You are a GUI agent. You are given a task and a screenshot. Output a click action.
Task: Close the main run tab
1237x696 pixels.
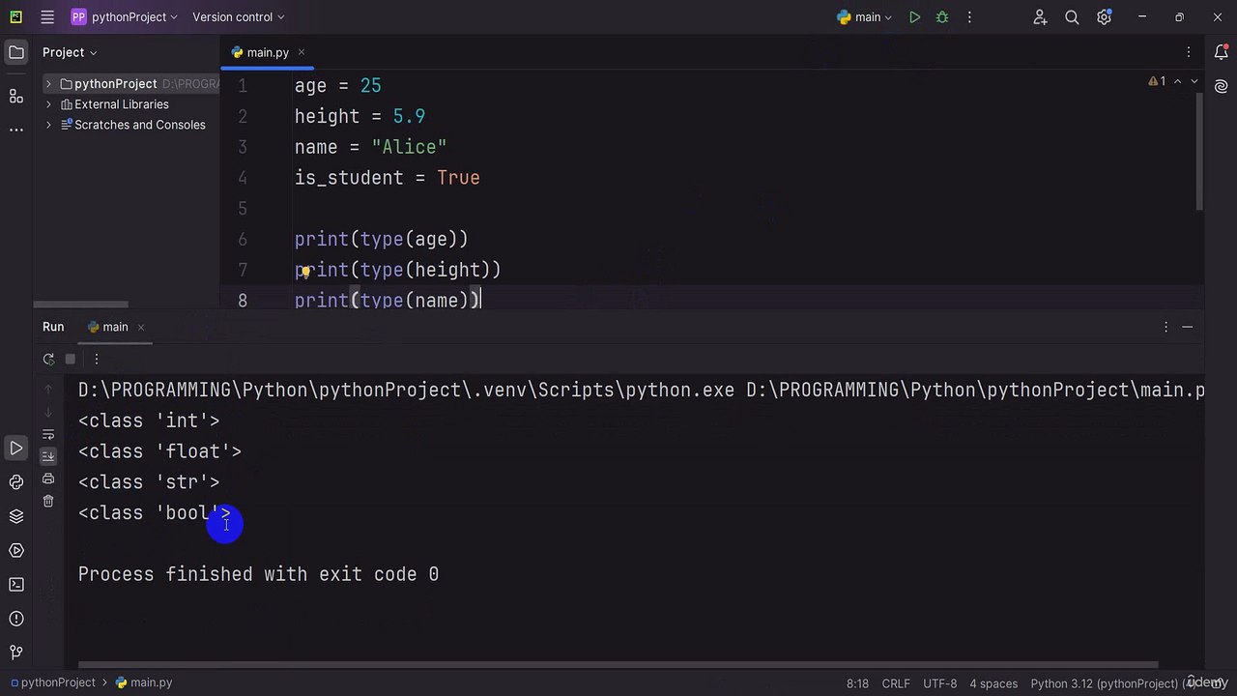(x=140, y=327)
